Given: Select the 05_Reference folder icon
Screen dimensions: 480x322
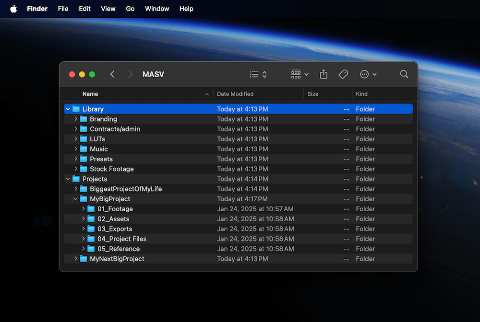Looking at the screenshot, I should [x=91, y=249].
